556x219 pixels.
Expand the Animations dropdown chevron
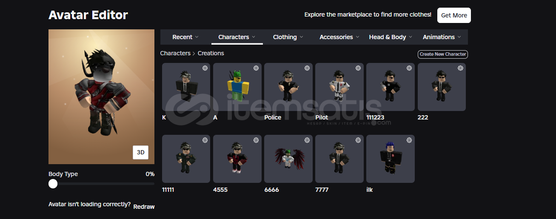(x=459, y=37)
